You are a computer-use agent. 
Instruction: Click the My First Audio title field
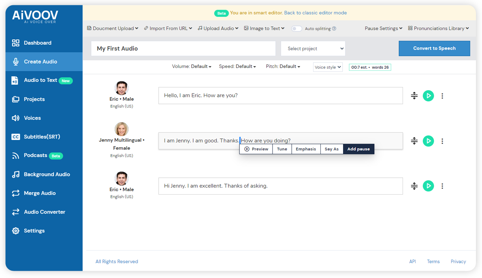coord(183,49)
